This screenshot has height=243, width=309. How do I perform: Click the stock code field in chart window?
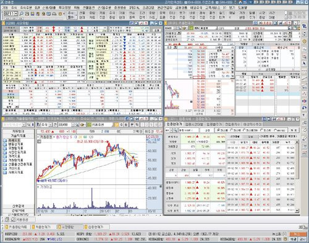[64, 125]
